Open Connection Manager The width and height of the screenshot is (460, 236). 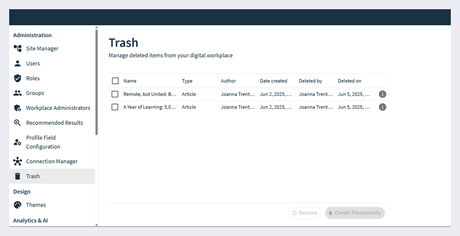(52, 161)
